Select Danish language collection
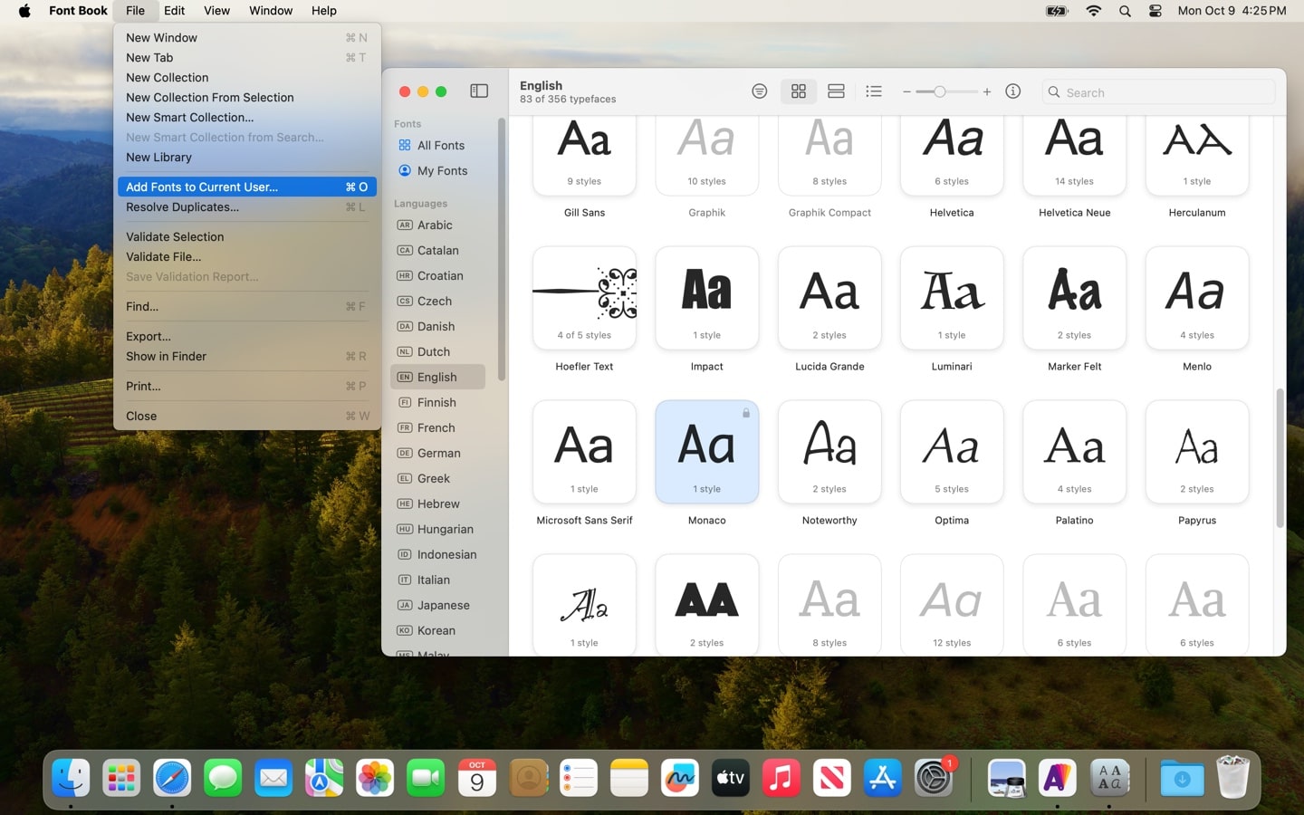The width and height of the screenshot is (1304, 815). 438,326
